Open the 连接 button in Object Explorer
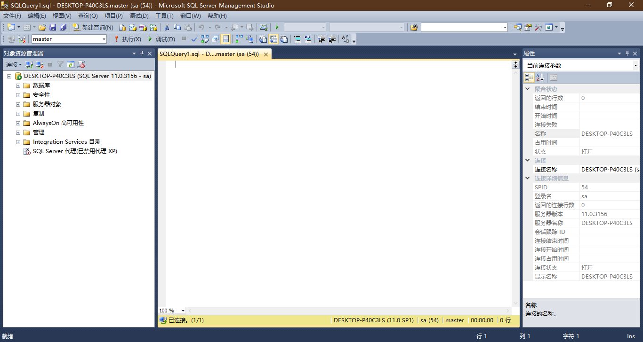643x342 pixels. click(13, 64)
